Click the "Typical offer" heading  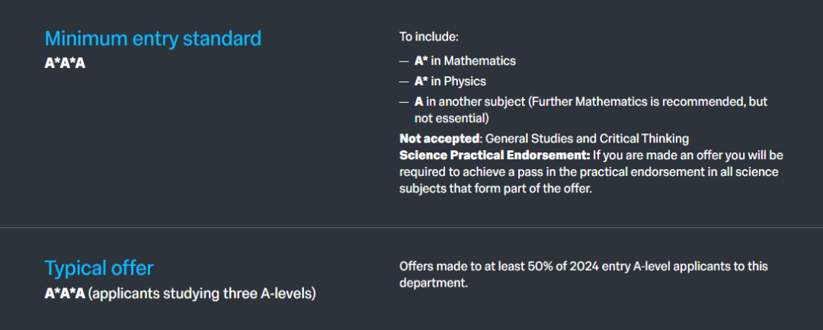99,268
